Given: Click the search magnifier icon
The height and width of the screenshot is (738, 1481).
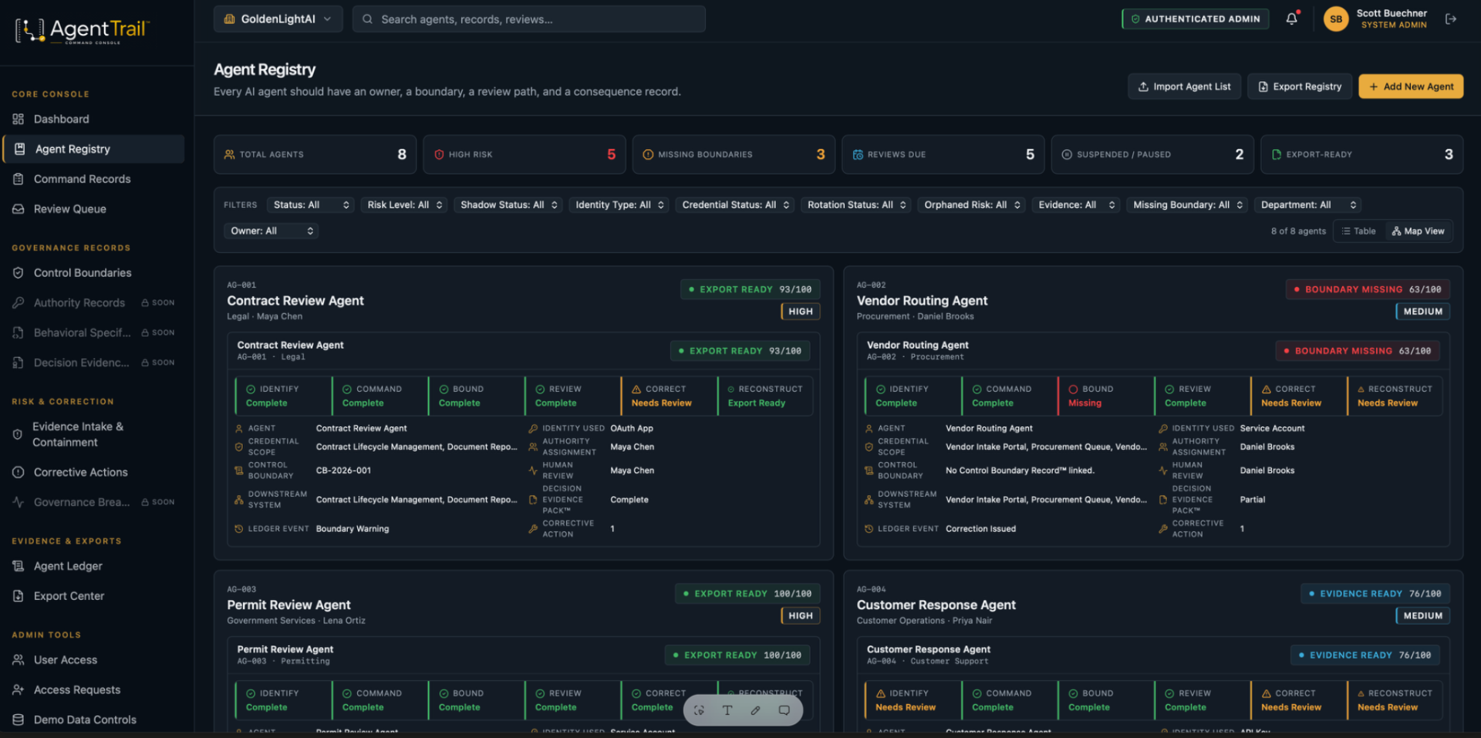Looking at the screenshot, I should click(367, 19).
